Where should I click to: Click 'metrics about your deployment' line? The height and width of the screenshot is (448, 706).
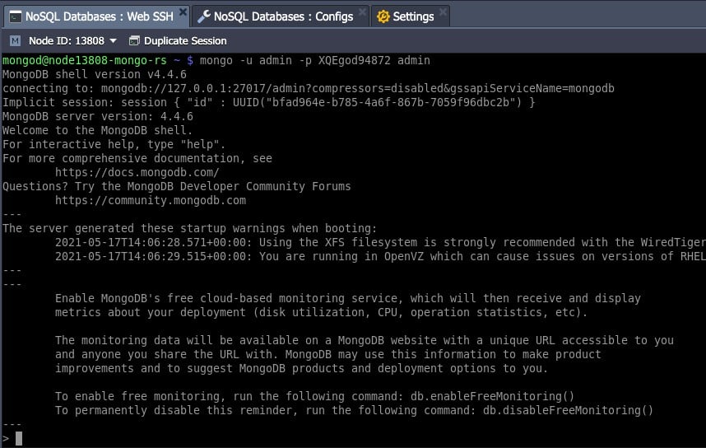coord(321,312)
